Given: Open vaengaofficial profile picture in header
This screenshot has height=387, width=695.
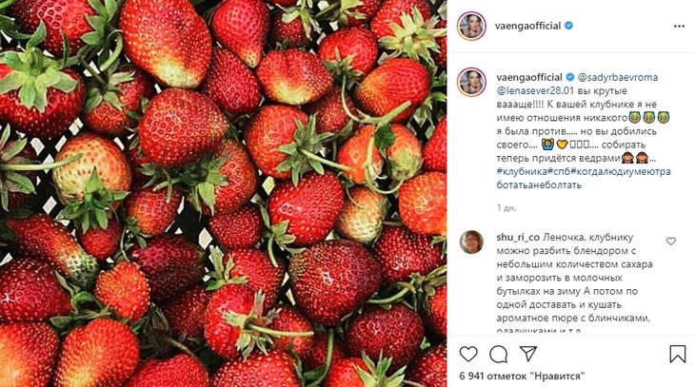Looking at the screenshot, I should pos(471,26).
